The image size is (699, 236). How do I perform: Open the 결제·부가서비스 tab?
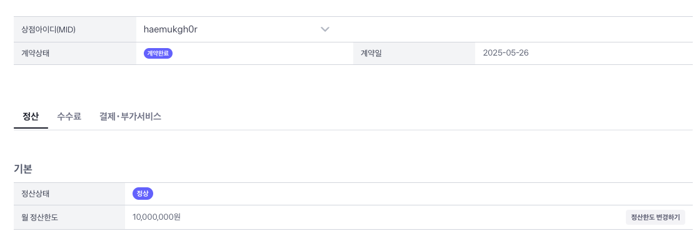(x=130, y=117)
